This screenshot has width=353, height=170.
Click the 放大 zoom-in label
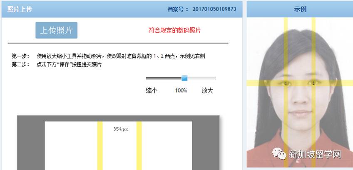[207, 90]
